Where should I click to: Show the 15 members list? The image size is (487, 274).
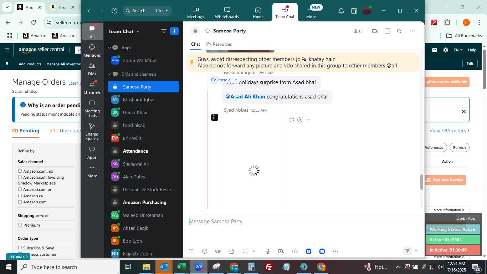(x=358, y=31)
